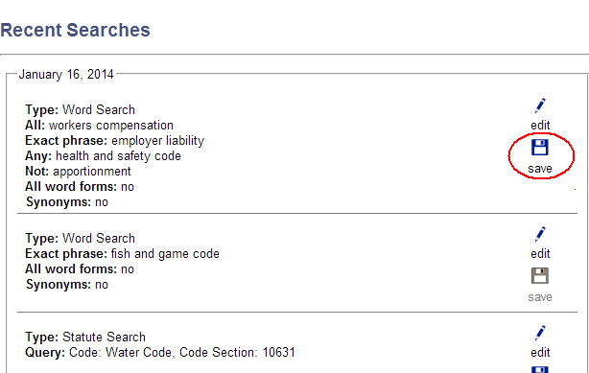
Task: Click the 'Exact phrase: employer liability' line
Action: pyautogui.click(x=114, y=141)
